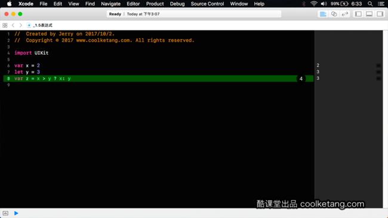Open Notification Center list icon
The width and height of the screenshot is (388, 218).
coord(381,4)
